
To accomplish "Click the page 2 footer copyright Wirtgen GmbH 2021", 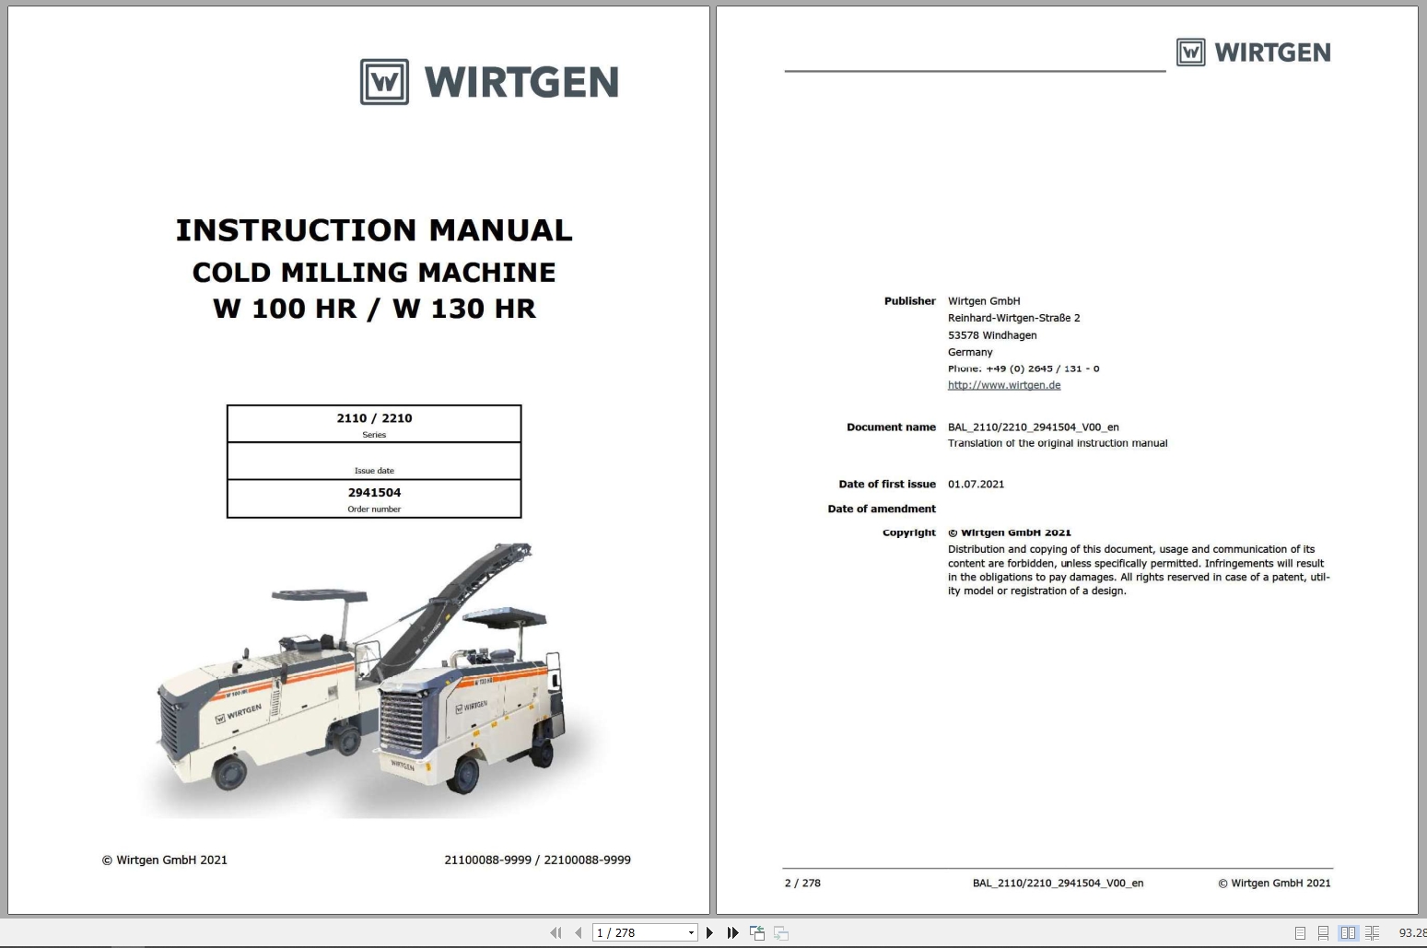I will pyautogui.click(x=1274, y=883).
